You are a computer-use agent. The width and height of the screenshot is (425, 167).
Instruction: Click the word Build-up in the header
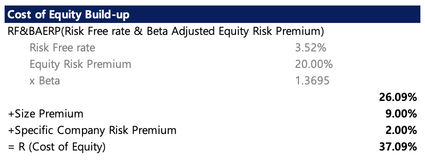107,15
